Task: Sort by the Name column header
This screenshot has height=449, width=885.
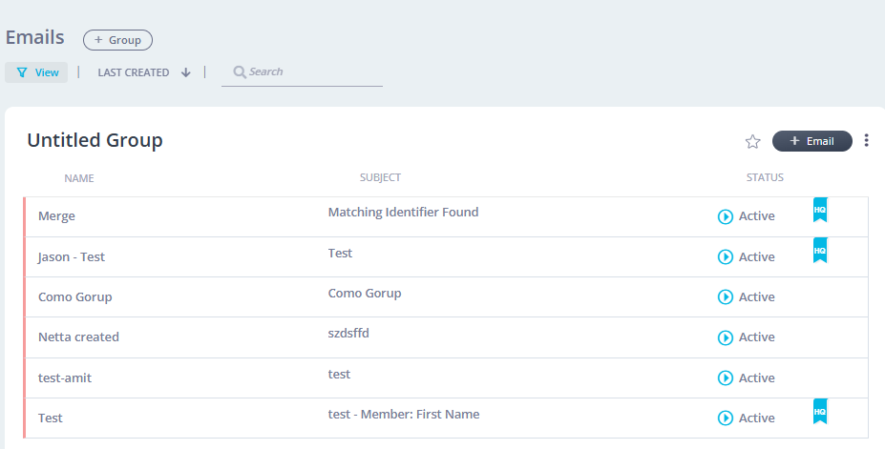Action: pos(79,178)
